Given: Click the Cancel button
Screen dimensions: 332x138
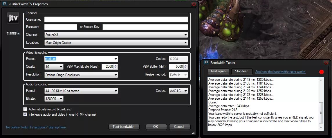Looking at the screenshot, I should pos(179,127).
